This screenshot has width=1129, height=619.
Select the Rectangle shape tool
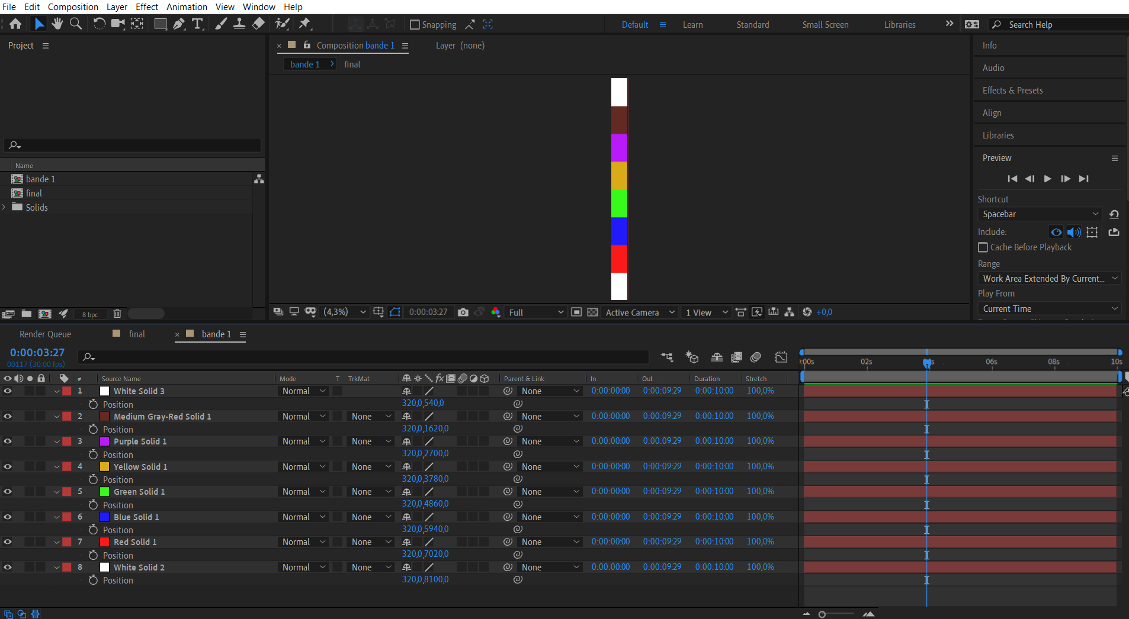coord(160,24)
